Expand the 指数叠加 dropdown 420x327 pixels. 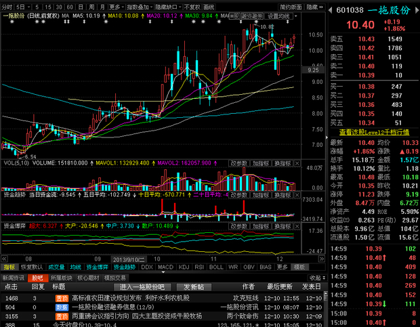(x=140, y=7)
